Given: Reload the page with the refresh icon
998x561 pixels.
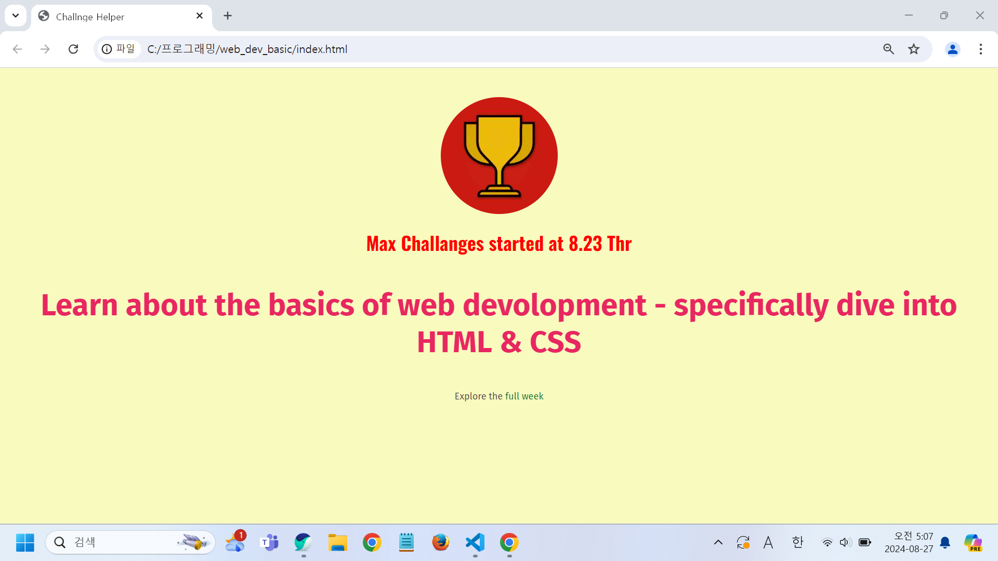Looking at the screenshot, I should point(73,49).
